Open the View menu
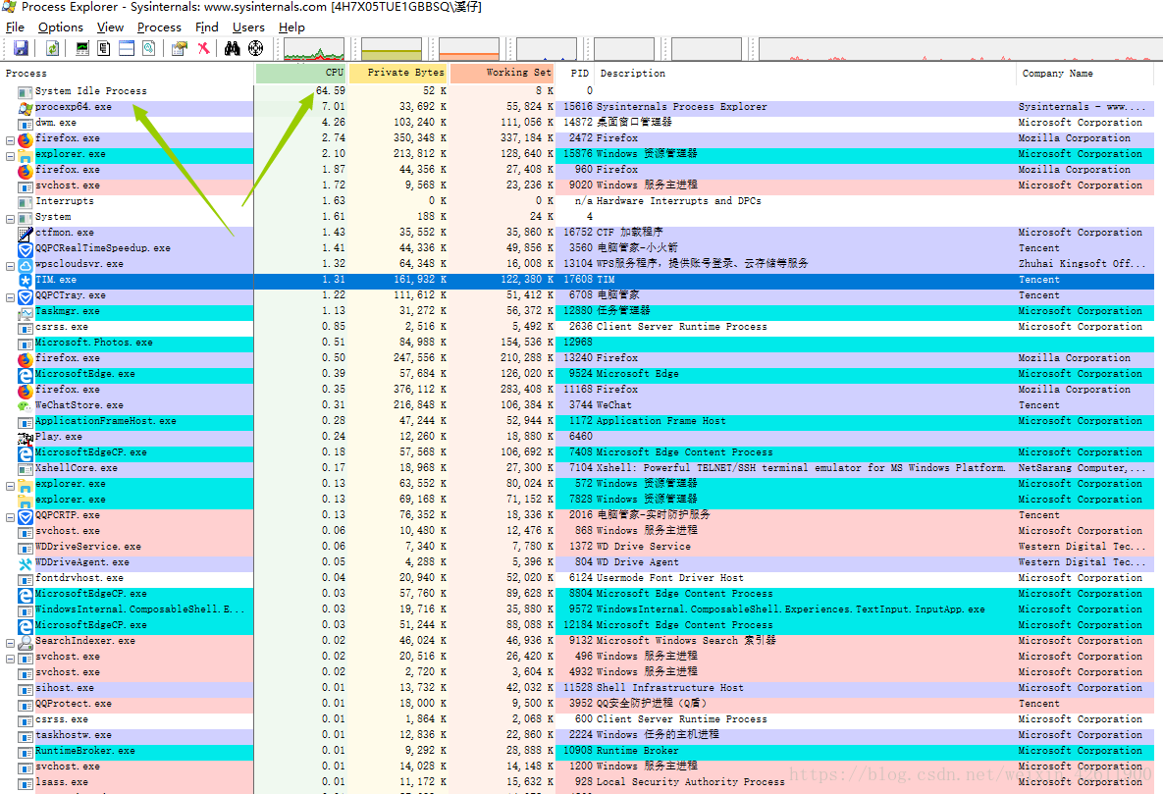 [x=110, y=27]
